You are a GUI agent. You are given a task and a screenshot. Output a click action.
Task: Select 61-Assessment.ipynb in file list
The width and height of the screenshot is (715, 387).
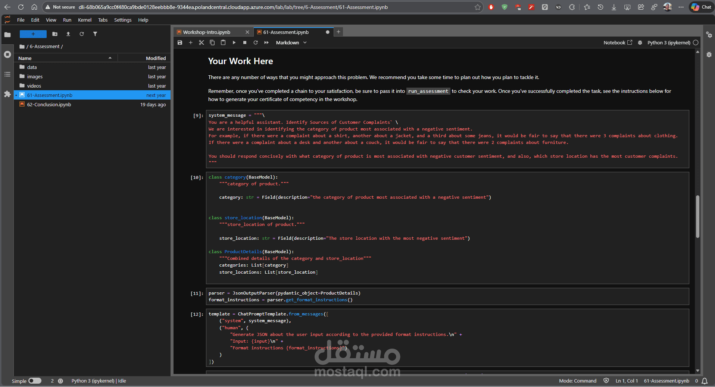(x=93, y=95)
